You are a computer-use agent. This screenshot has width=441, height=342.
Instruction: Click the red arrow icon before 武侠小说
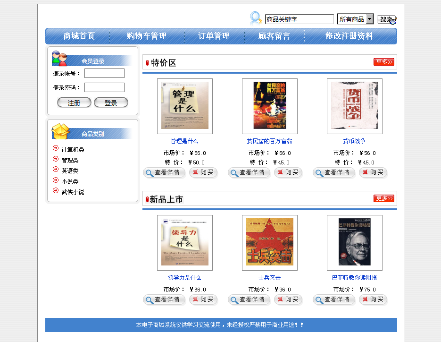click(x=56, y=191)
